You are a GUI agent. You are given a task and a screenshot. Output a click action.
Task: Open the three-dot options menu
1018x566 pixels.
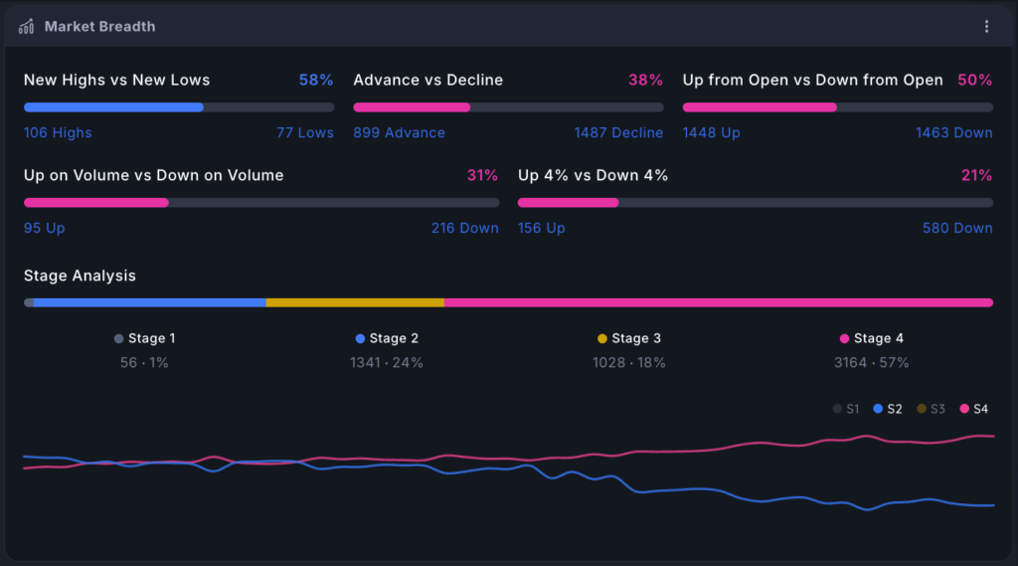(986, 27)
